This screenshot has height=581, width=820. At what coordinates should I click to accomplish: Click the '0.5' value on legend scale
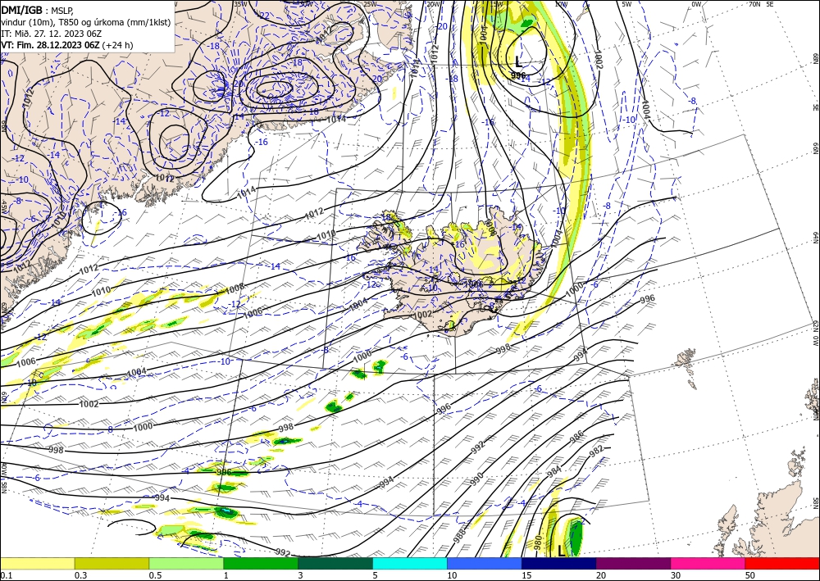pyautogui.click(x=155, y=575)
